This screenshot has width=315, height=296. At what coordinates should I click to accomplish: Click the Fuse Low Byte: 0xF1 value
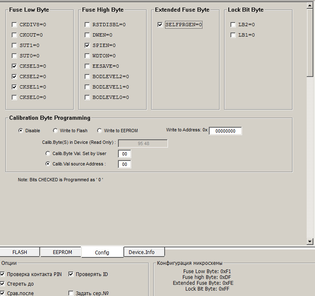click(x=207, y=271)
